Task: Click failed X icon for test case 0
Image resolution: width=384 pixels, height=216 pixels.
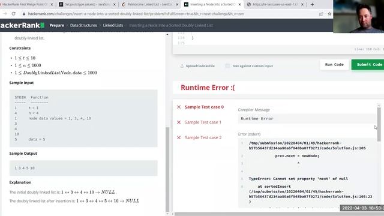Action: pos(179,107)
